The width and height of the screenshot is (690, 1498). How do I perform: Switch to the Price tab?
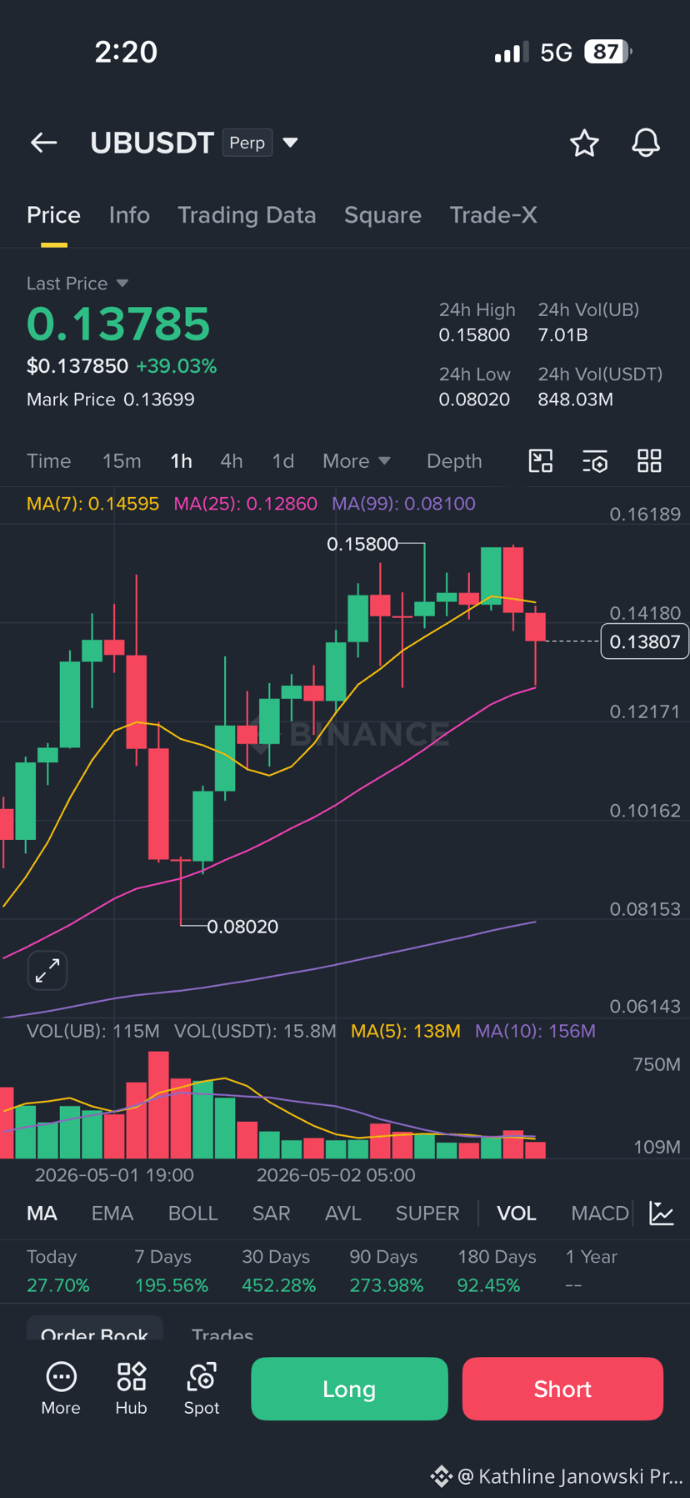53,215
